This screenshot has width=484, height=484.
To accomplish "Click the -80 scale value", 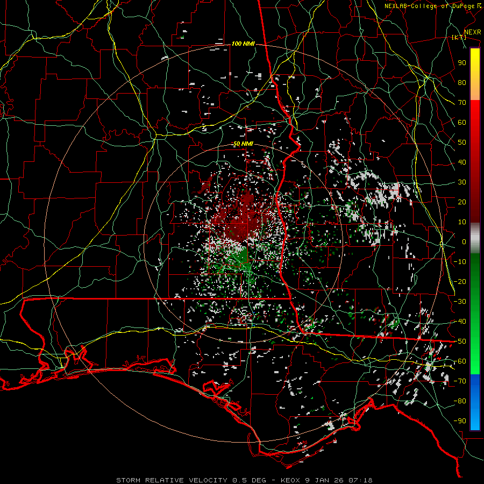I will pos(460,401).
